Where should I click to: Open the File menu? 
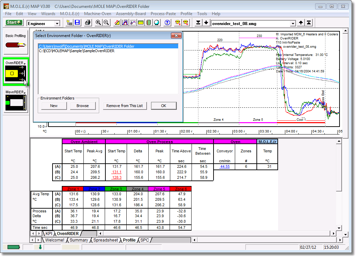click(x=8, y=14)
